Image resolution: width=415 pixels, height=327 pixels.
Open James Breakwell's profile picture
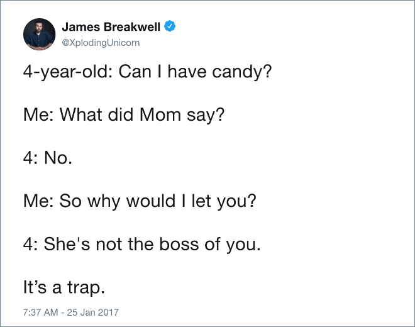[40, 35]
